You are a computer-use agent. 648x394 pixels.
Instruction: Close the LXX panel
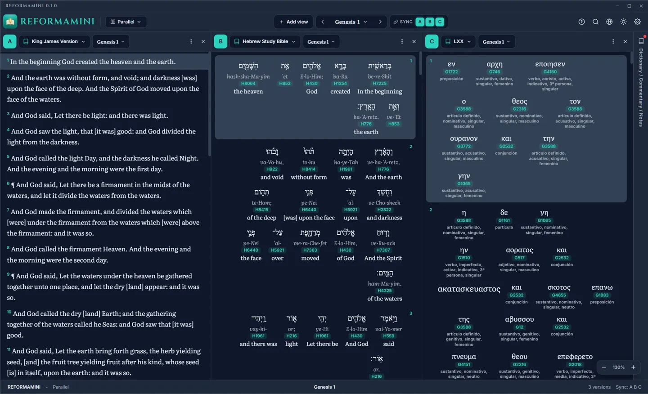pyautogui.click(x=625, y=41)
